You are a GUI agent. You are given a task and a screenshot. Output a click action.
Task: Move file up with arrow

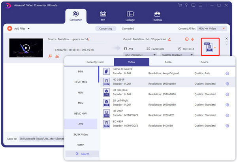pos(227,41)
